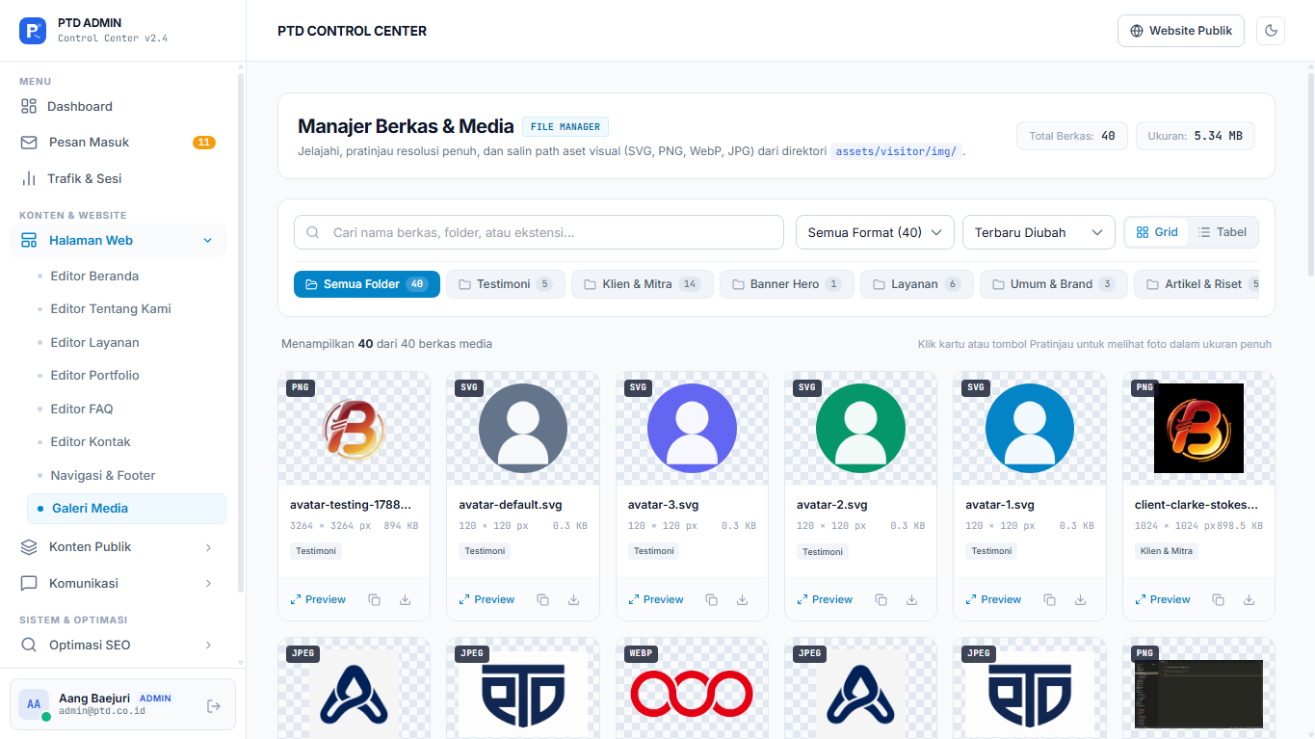Viewport: 1315px width, 739px height.
Task: Open Editor FAQ
Action: 82,409
